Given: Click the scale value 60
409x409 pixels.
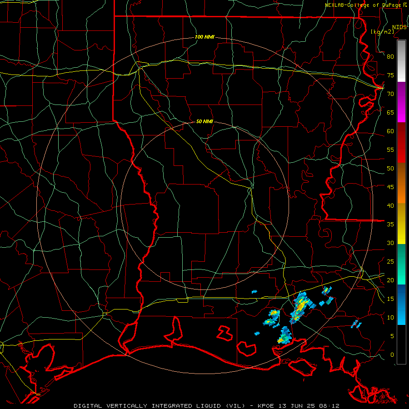Looking at the screenshot, I should click(x=390, y=131).
